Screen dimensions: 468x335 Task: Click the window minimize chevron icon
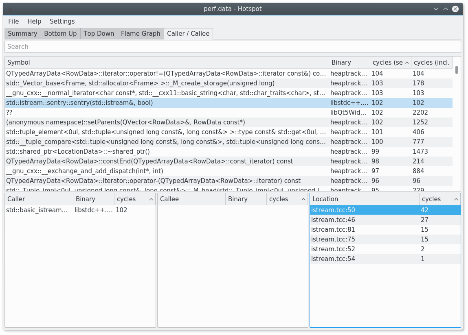pos(436,9)
